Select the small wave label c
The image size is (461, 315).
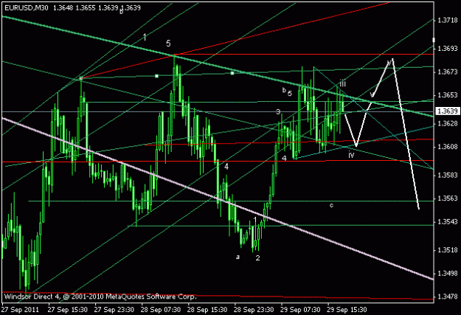pos(331,205)
